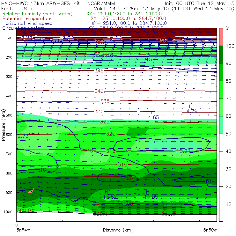Click the 'Fcst: 38 h' forecast label
The image size is (236, 236).
[x=17, y=8]
